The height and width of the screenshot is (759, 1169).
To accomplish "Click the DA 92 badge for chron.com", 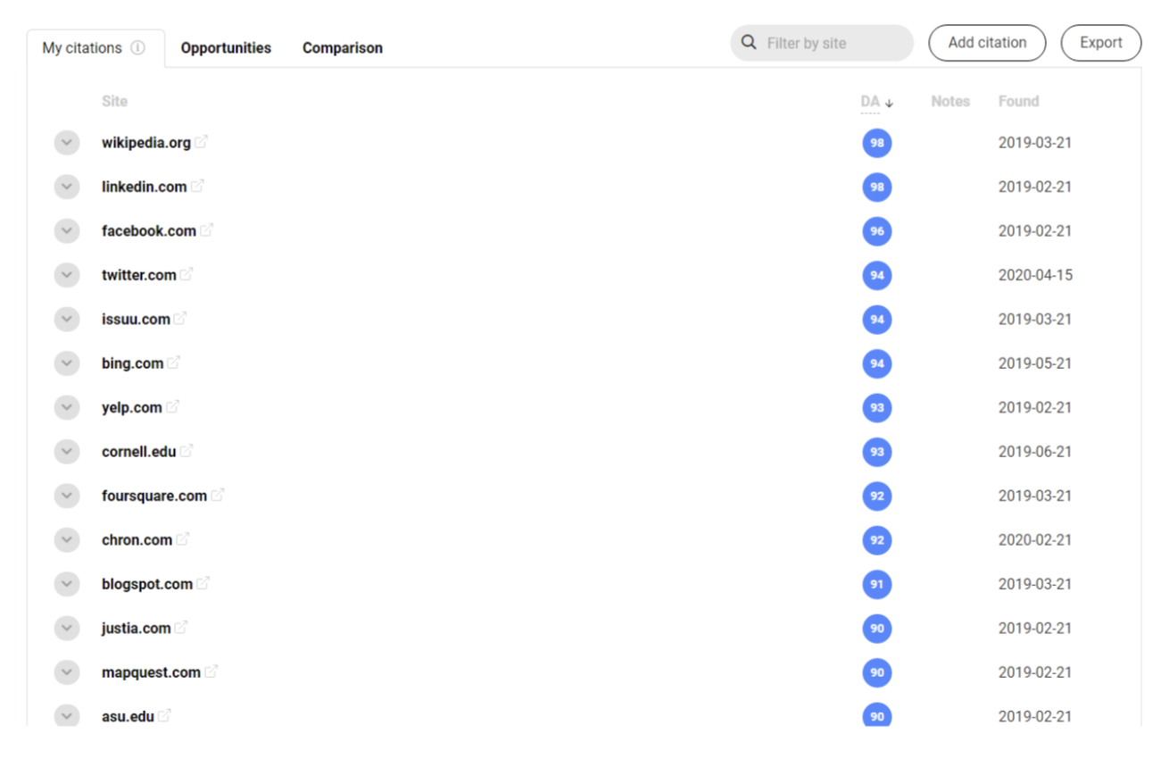I will (x=877, y=540).
